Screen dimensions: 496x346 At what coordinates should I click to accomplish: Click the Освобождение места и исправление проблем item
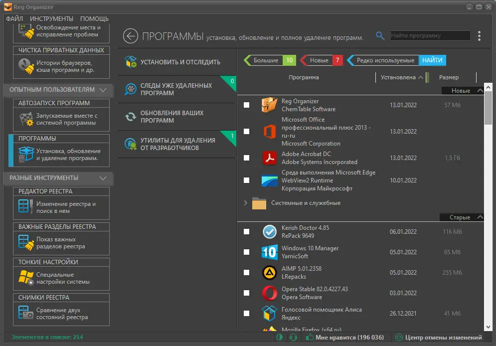61,33
